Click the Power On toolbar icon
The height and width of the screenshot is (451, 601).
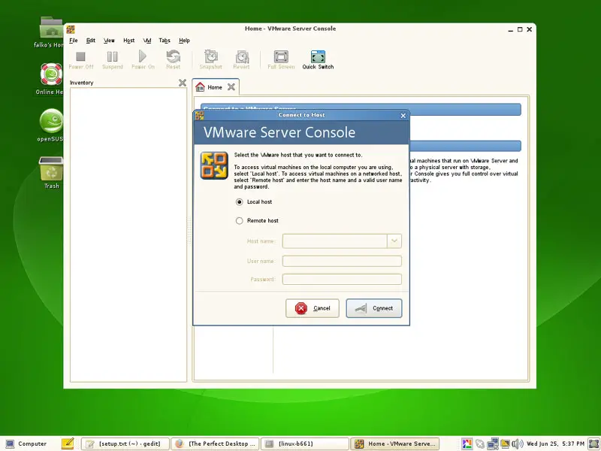(x=143, y=57)
